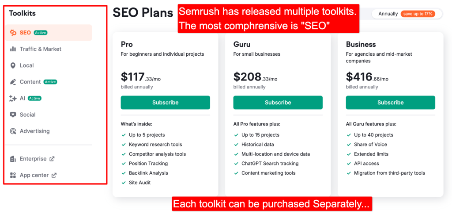
Task: Click the Active badge next to Content
Action: tap(50, 82)
